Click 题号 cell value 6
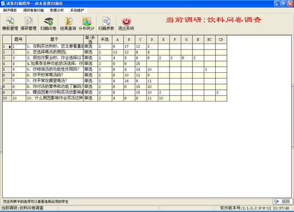Screen dimensions: 294x212 [x=19, y=75]
